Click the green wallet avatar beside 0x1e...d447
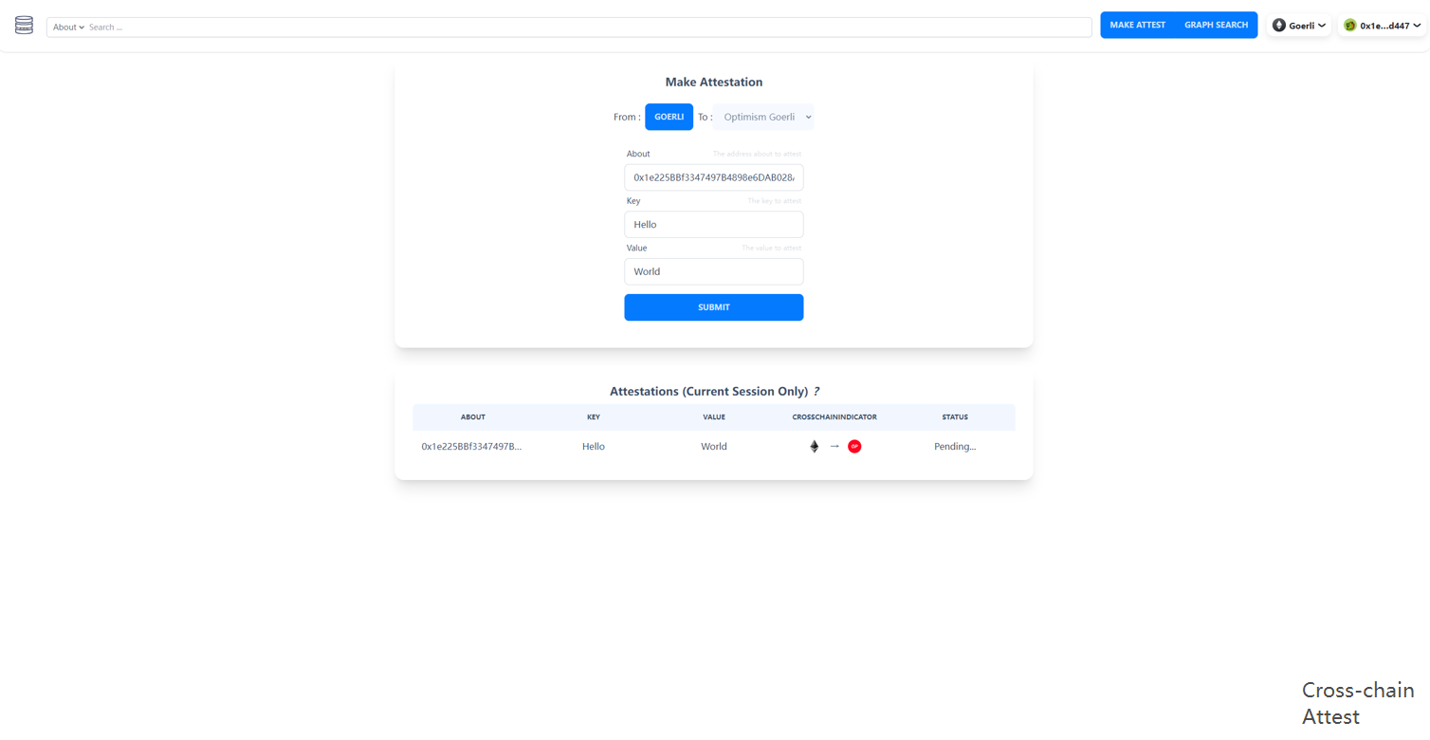This screenshot has width=1430, height=740. pos(1349,26)
